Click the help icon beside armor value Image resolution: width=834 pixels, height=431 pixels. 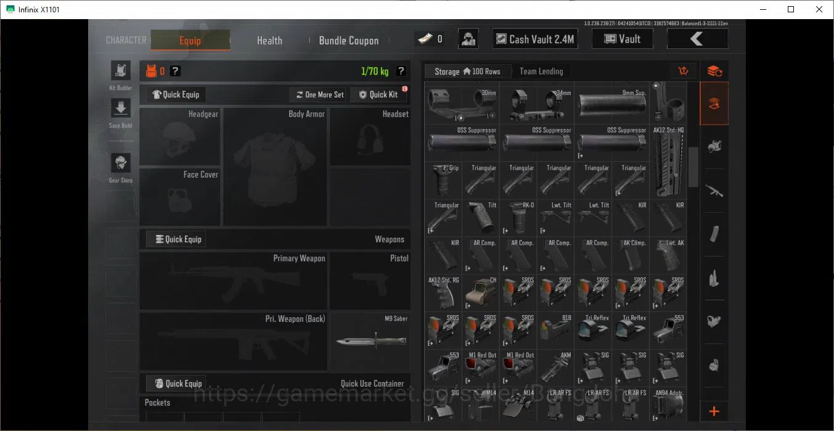coord(175,72)
